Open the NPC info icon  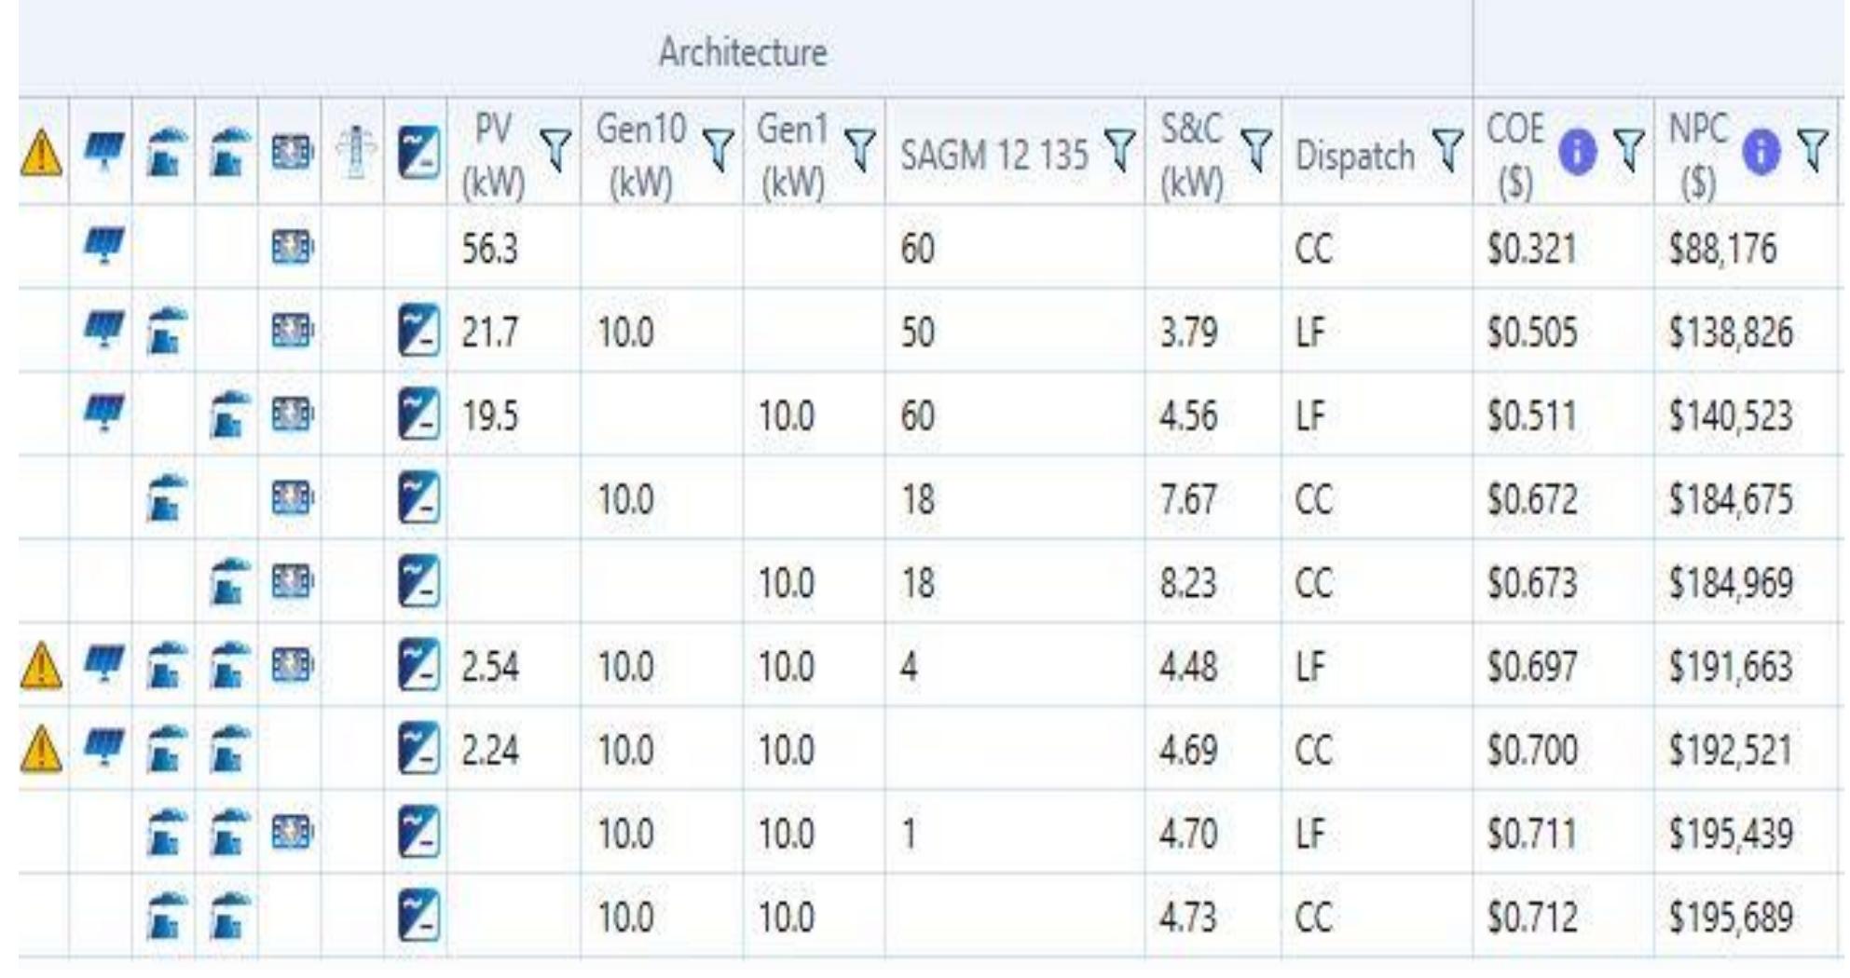[x=1760, y=153]
